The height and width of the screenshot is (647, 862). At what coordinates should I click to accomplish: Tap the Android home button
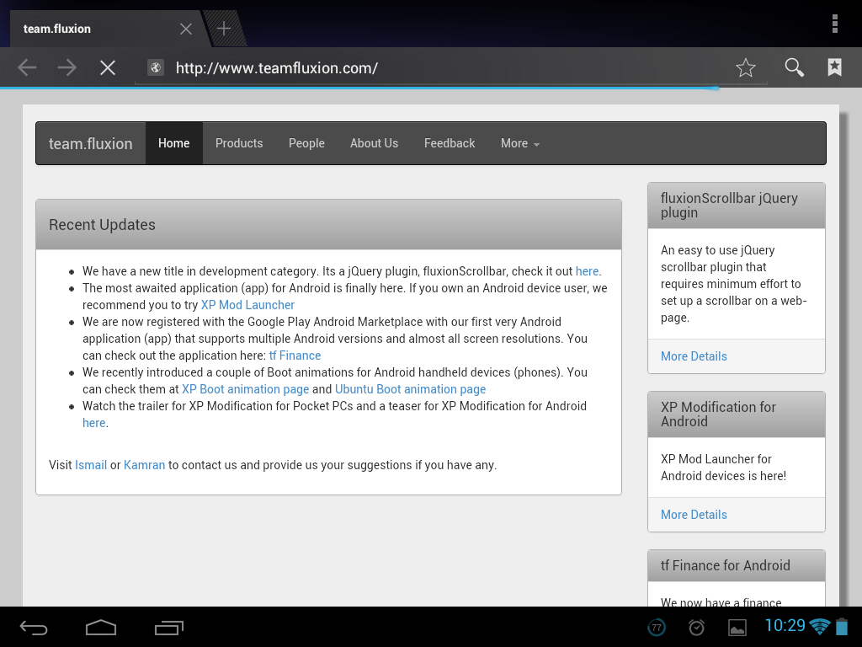(x=101, y=627)
